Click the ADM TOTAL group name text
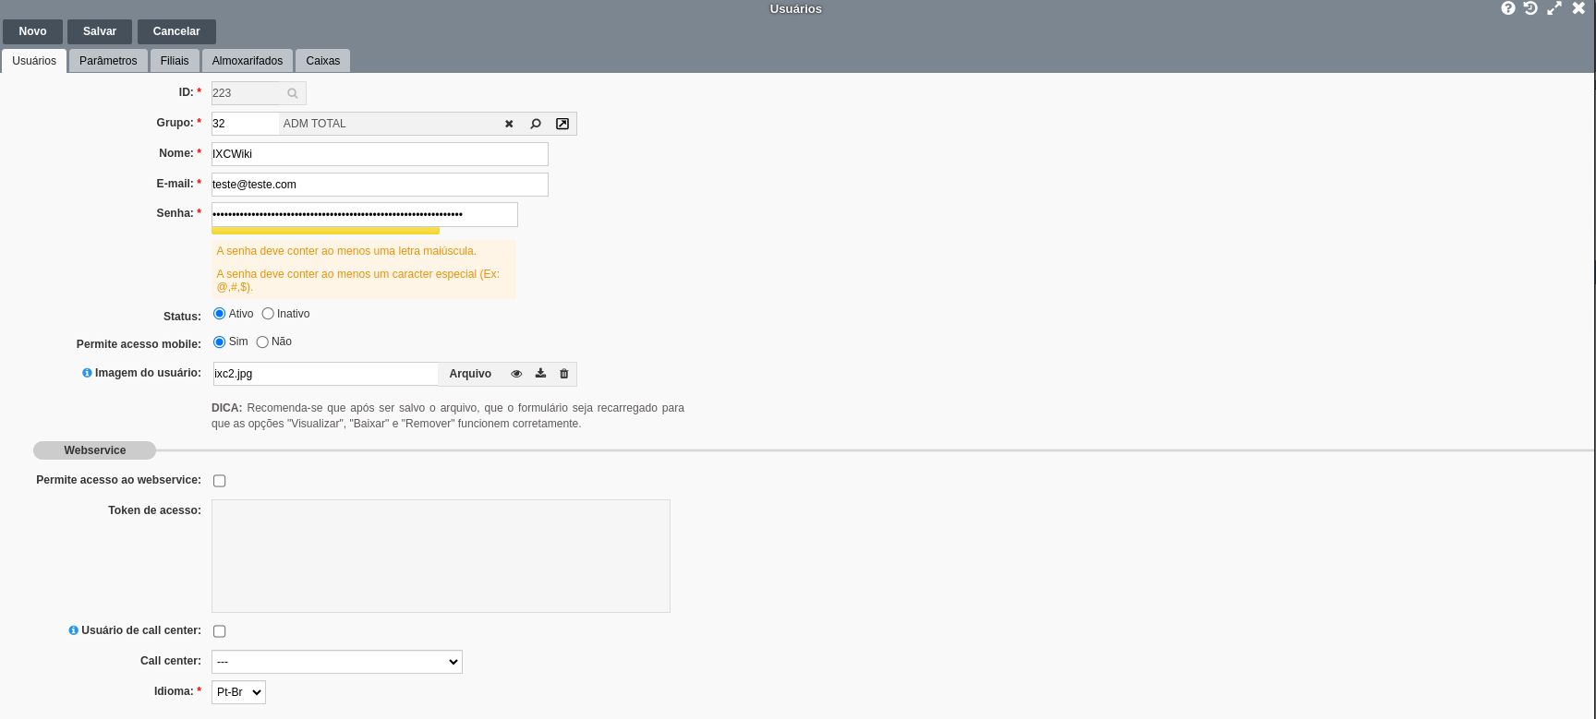 pyautogui.click(x=315, y=124)
